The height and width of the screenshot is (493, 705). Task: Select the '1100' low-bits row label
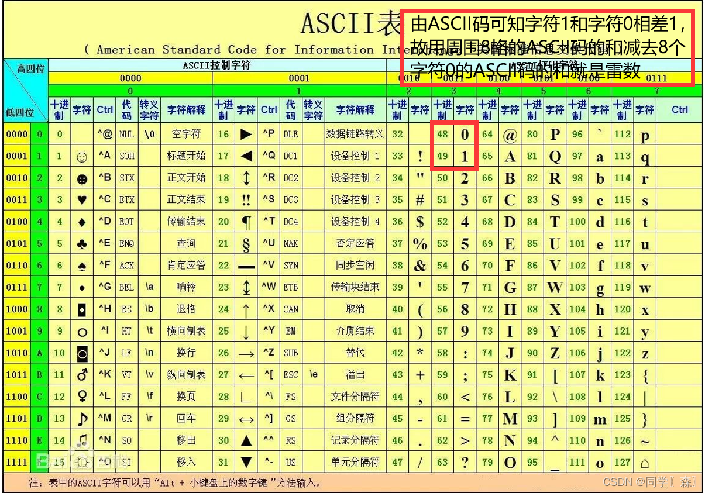[17, 397]
